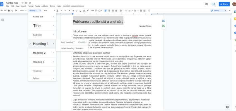Add comment from the page margin
The width and height of the screenshot is (236, 111).
(x=163, y=21)
